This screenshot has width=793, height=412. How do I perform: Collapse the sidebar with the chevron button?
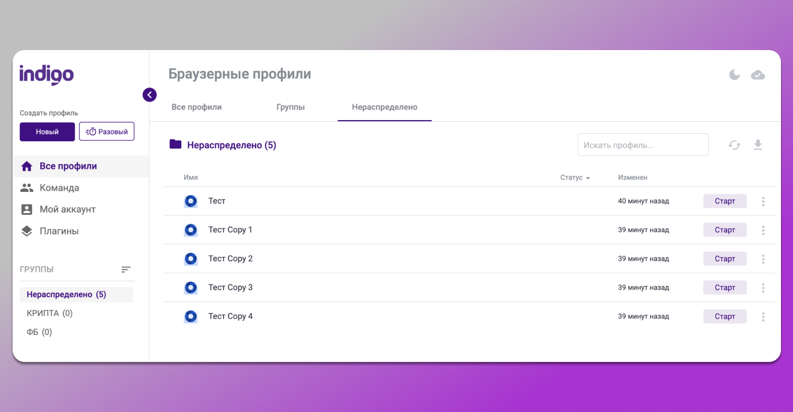(x=149, y=95)
